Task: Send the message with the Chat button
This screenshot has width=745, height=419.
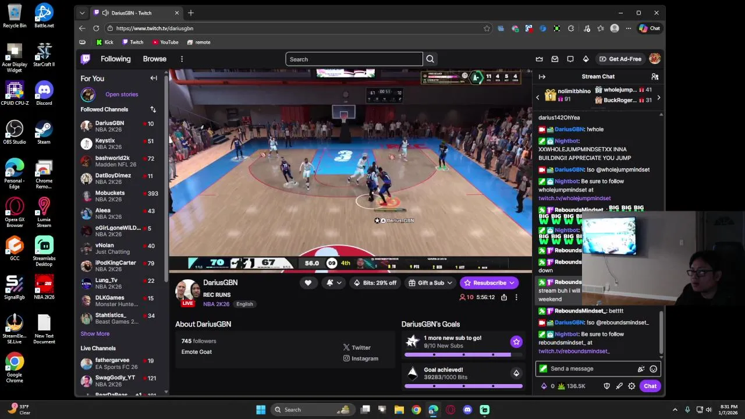Action: [x=650, y=386]
